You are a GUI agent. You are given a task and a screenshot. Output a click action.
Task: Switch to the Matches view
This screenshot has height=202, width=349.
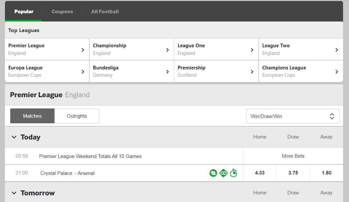(x=32, y=116)
